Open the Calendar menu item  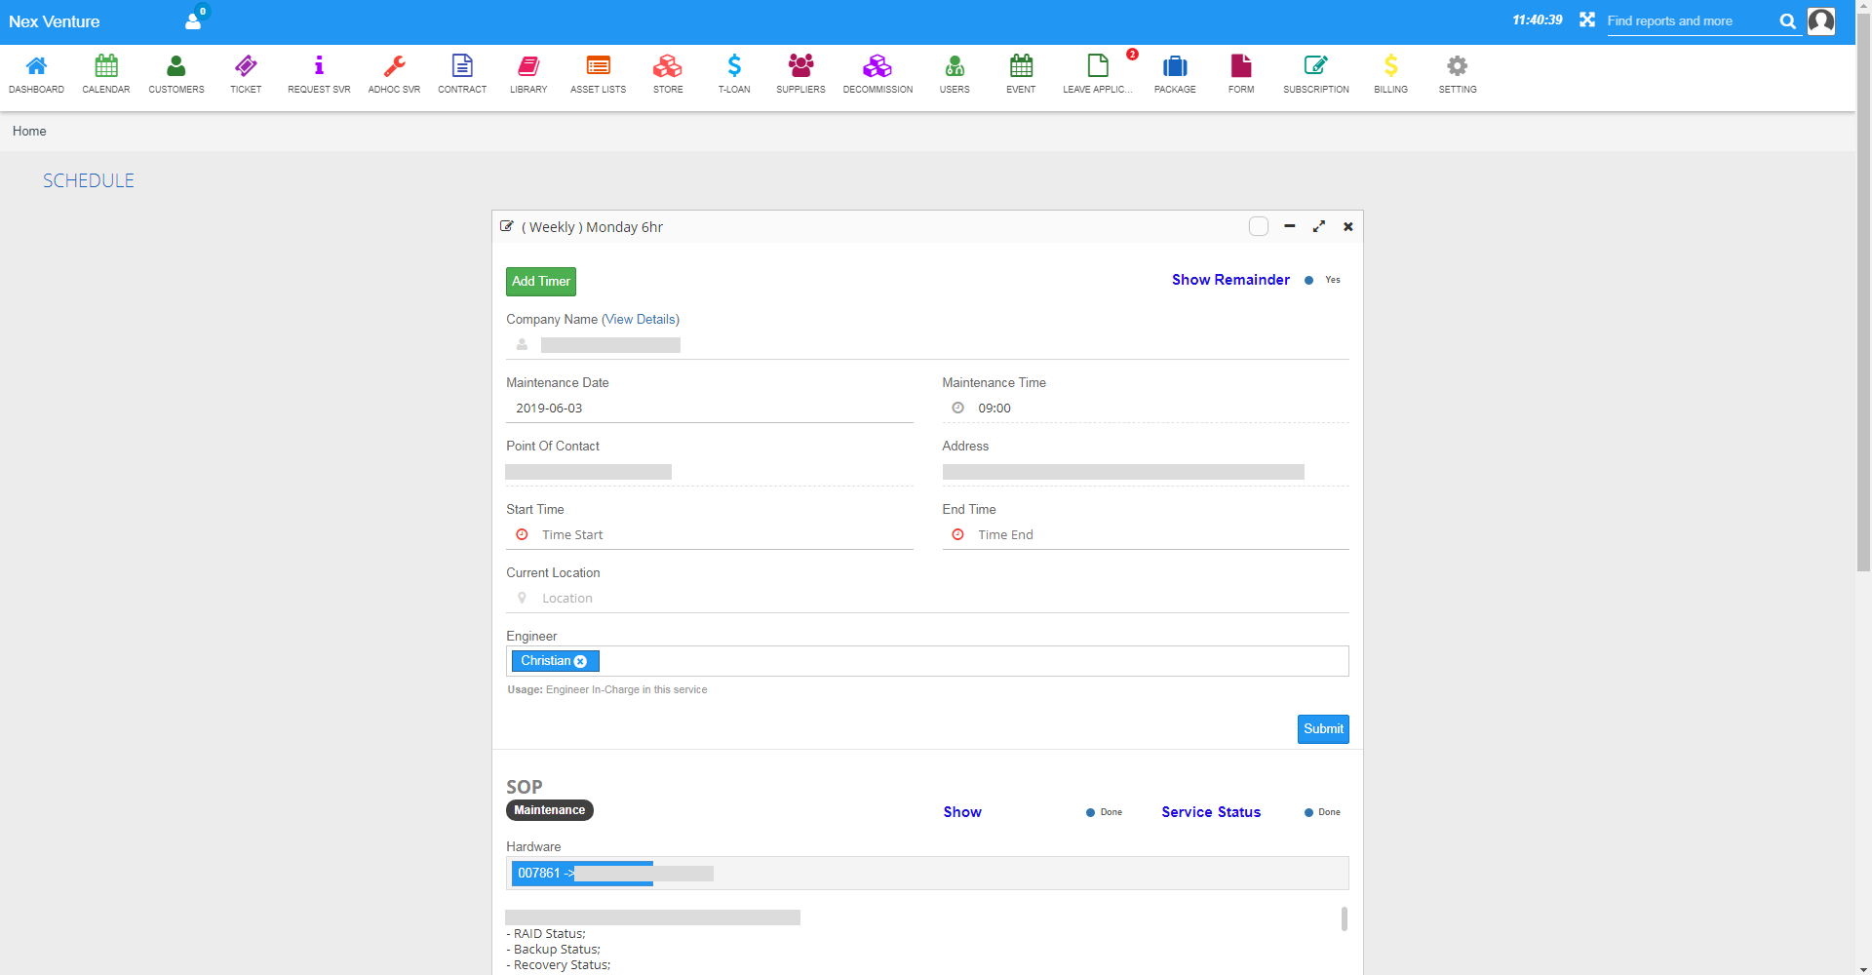click(x=106, y=74)
